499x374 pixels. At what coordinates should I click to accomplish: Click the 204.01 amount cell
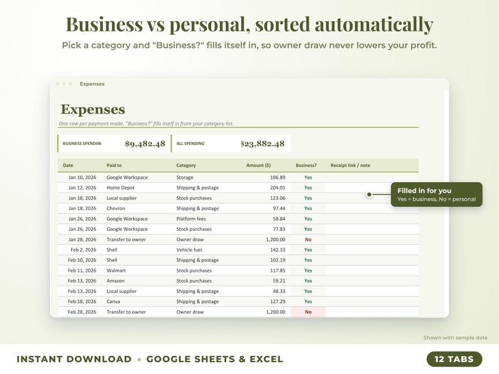(278, 188)
